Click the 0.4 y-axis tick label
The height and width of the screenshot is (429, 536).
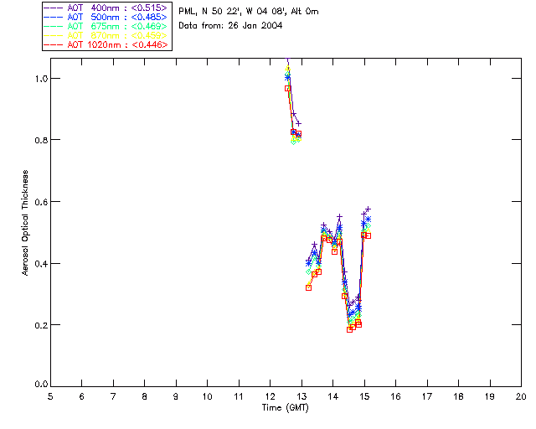[41, 264]
